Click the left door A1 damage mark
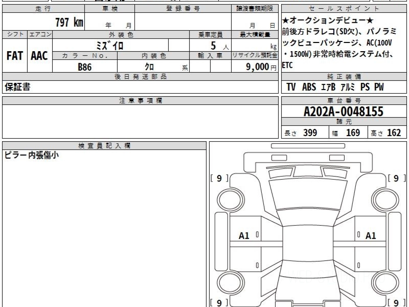Screen dimensions: 409x307 tap(244, 235)
